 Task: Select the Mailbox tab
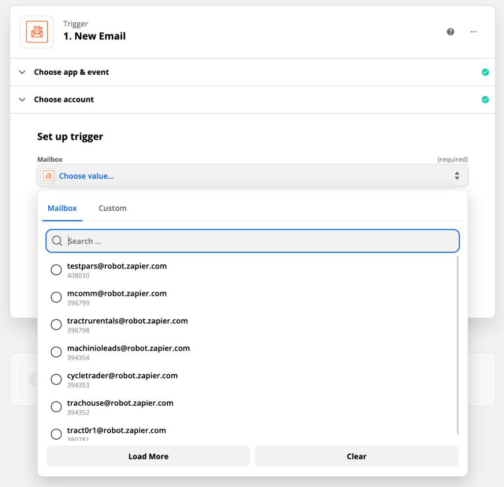(x=62, y=208)
